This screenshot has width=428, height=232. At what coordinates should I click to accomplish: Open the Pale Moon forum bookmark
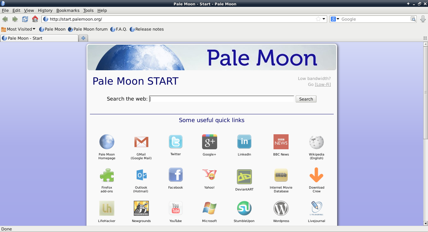click(88, 29)
